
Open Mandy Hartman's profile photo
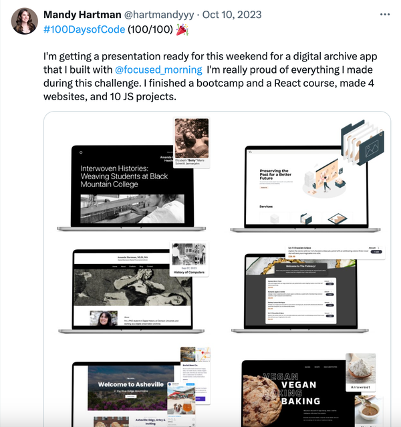coord(24,21)
